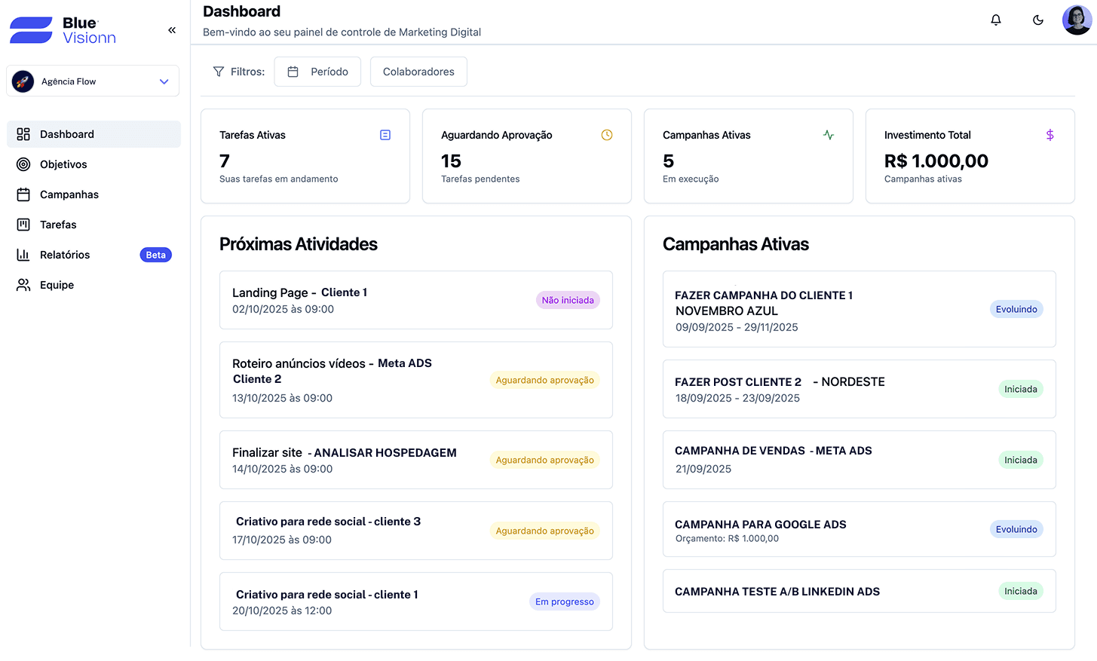
Task: Click the dollar icon on Investimento Total
Action: tap(1050, 135)
